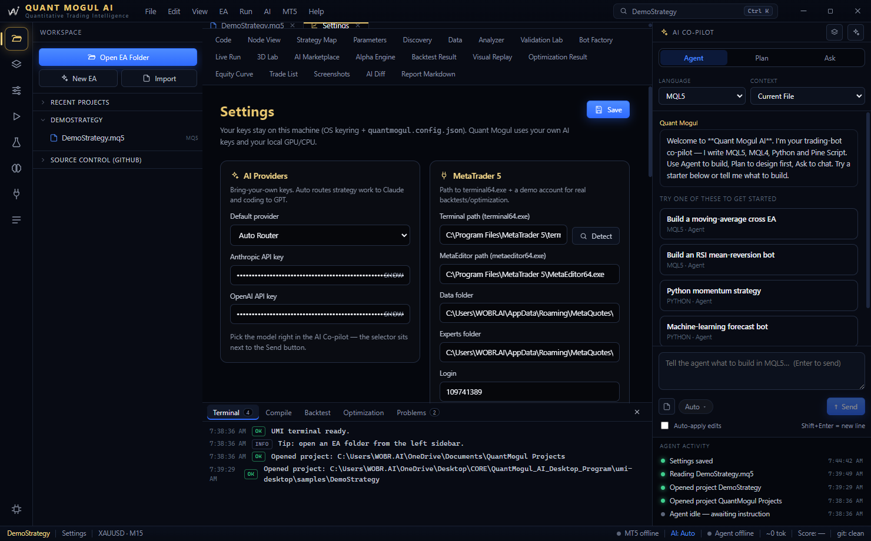
Task: Open the workspace folder sidebar icon
Action: click(x=16, y=39)
